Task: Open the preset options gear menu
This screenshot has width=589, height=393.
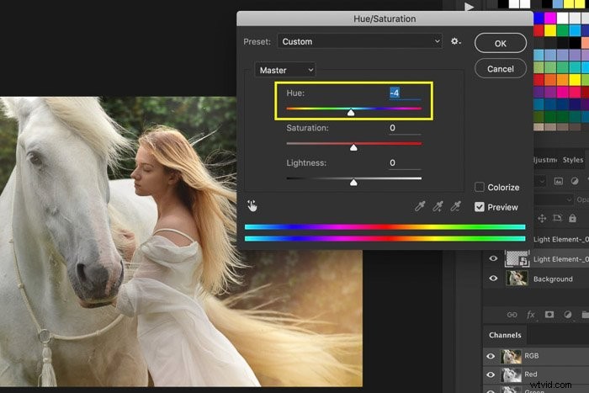Action: coord(456,41)
